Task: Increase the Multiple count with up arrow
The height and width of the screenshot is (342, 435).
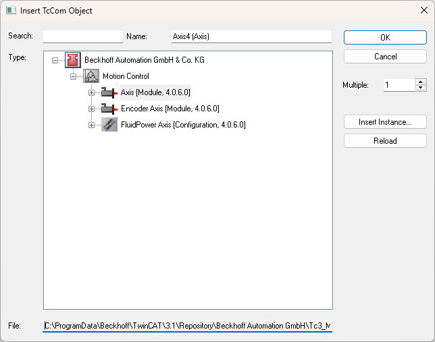Action: (421, 82)
